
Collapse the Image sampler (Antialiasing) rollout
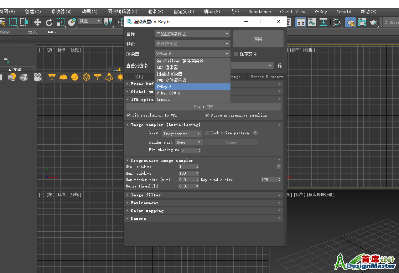pyautogui.click(x=203, y=125)
